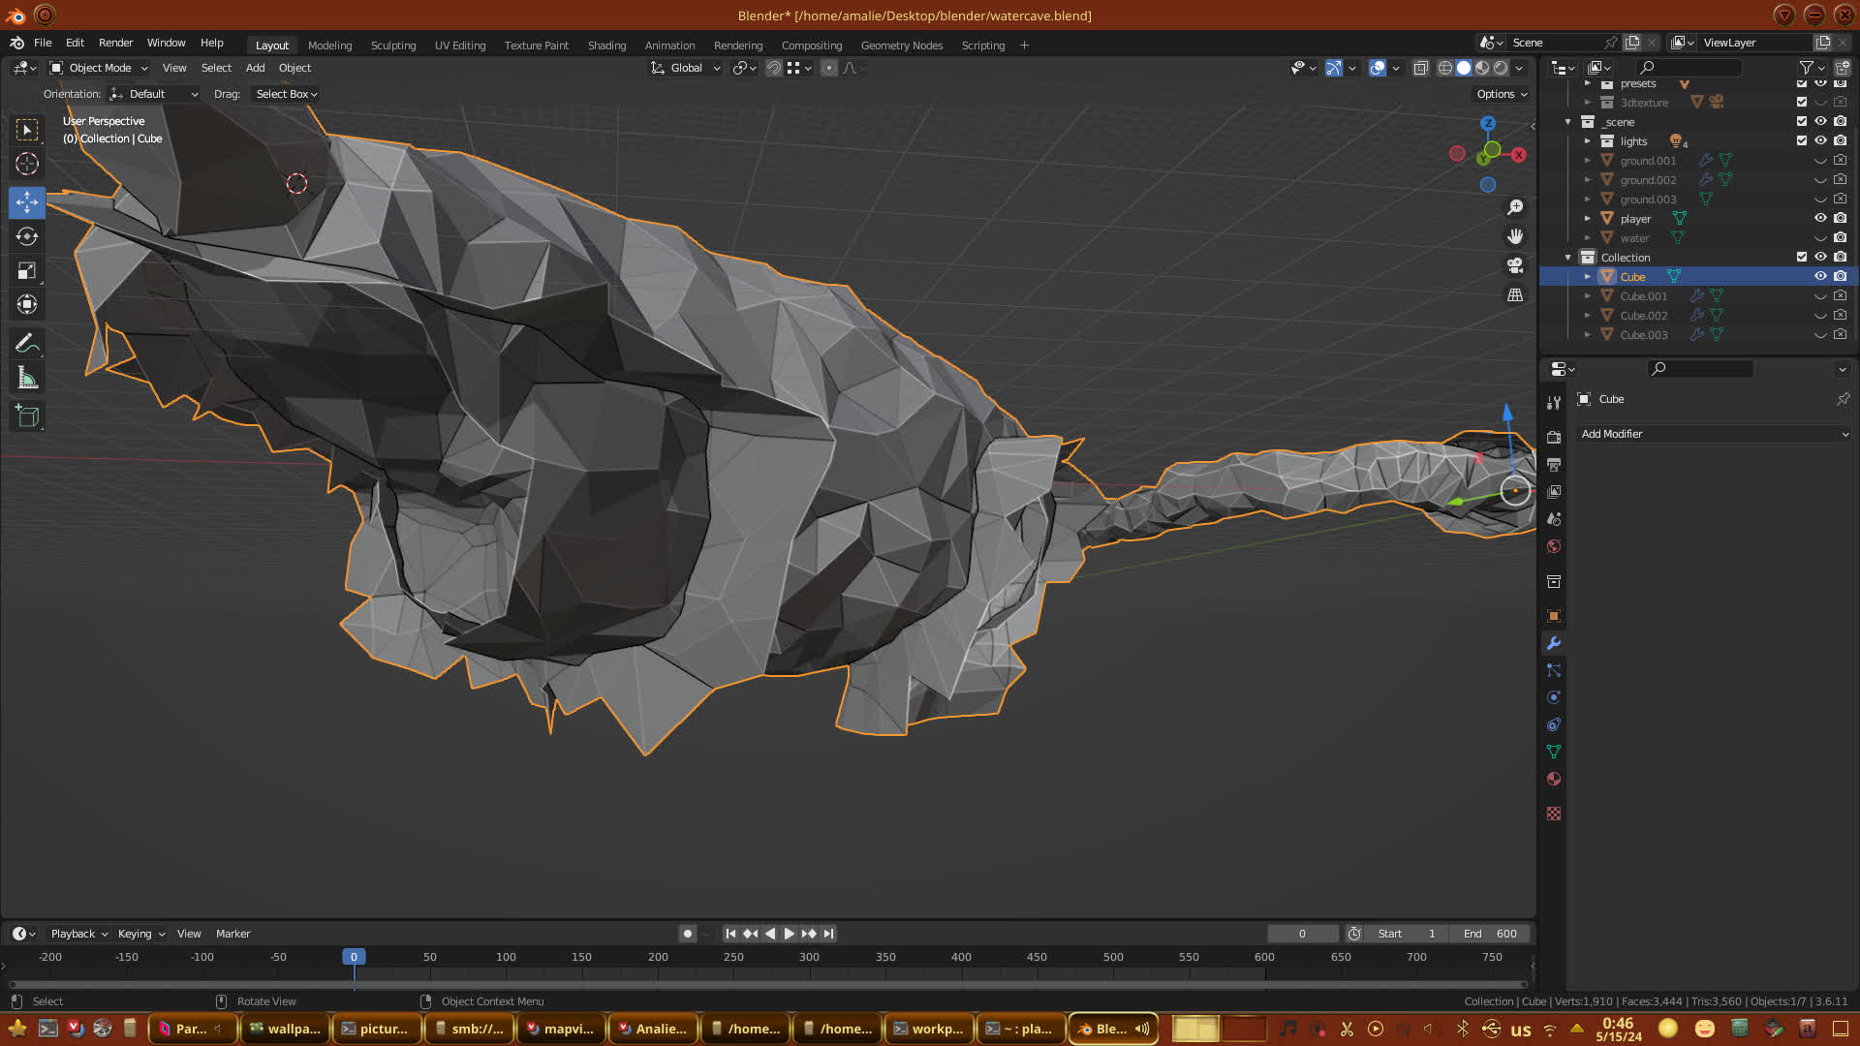Open the Object Mode dropdown
The width and height of the screenshot is (1860, 1046).
point(100,68)
